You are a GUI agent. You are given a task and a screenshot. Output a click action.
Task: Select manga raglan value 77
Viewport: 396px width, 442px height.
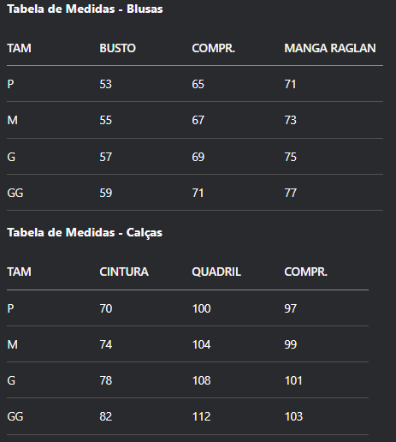pyautogui.click(x=290, y=193)
